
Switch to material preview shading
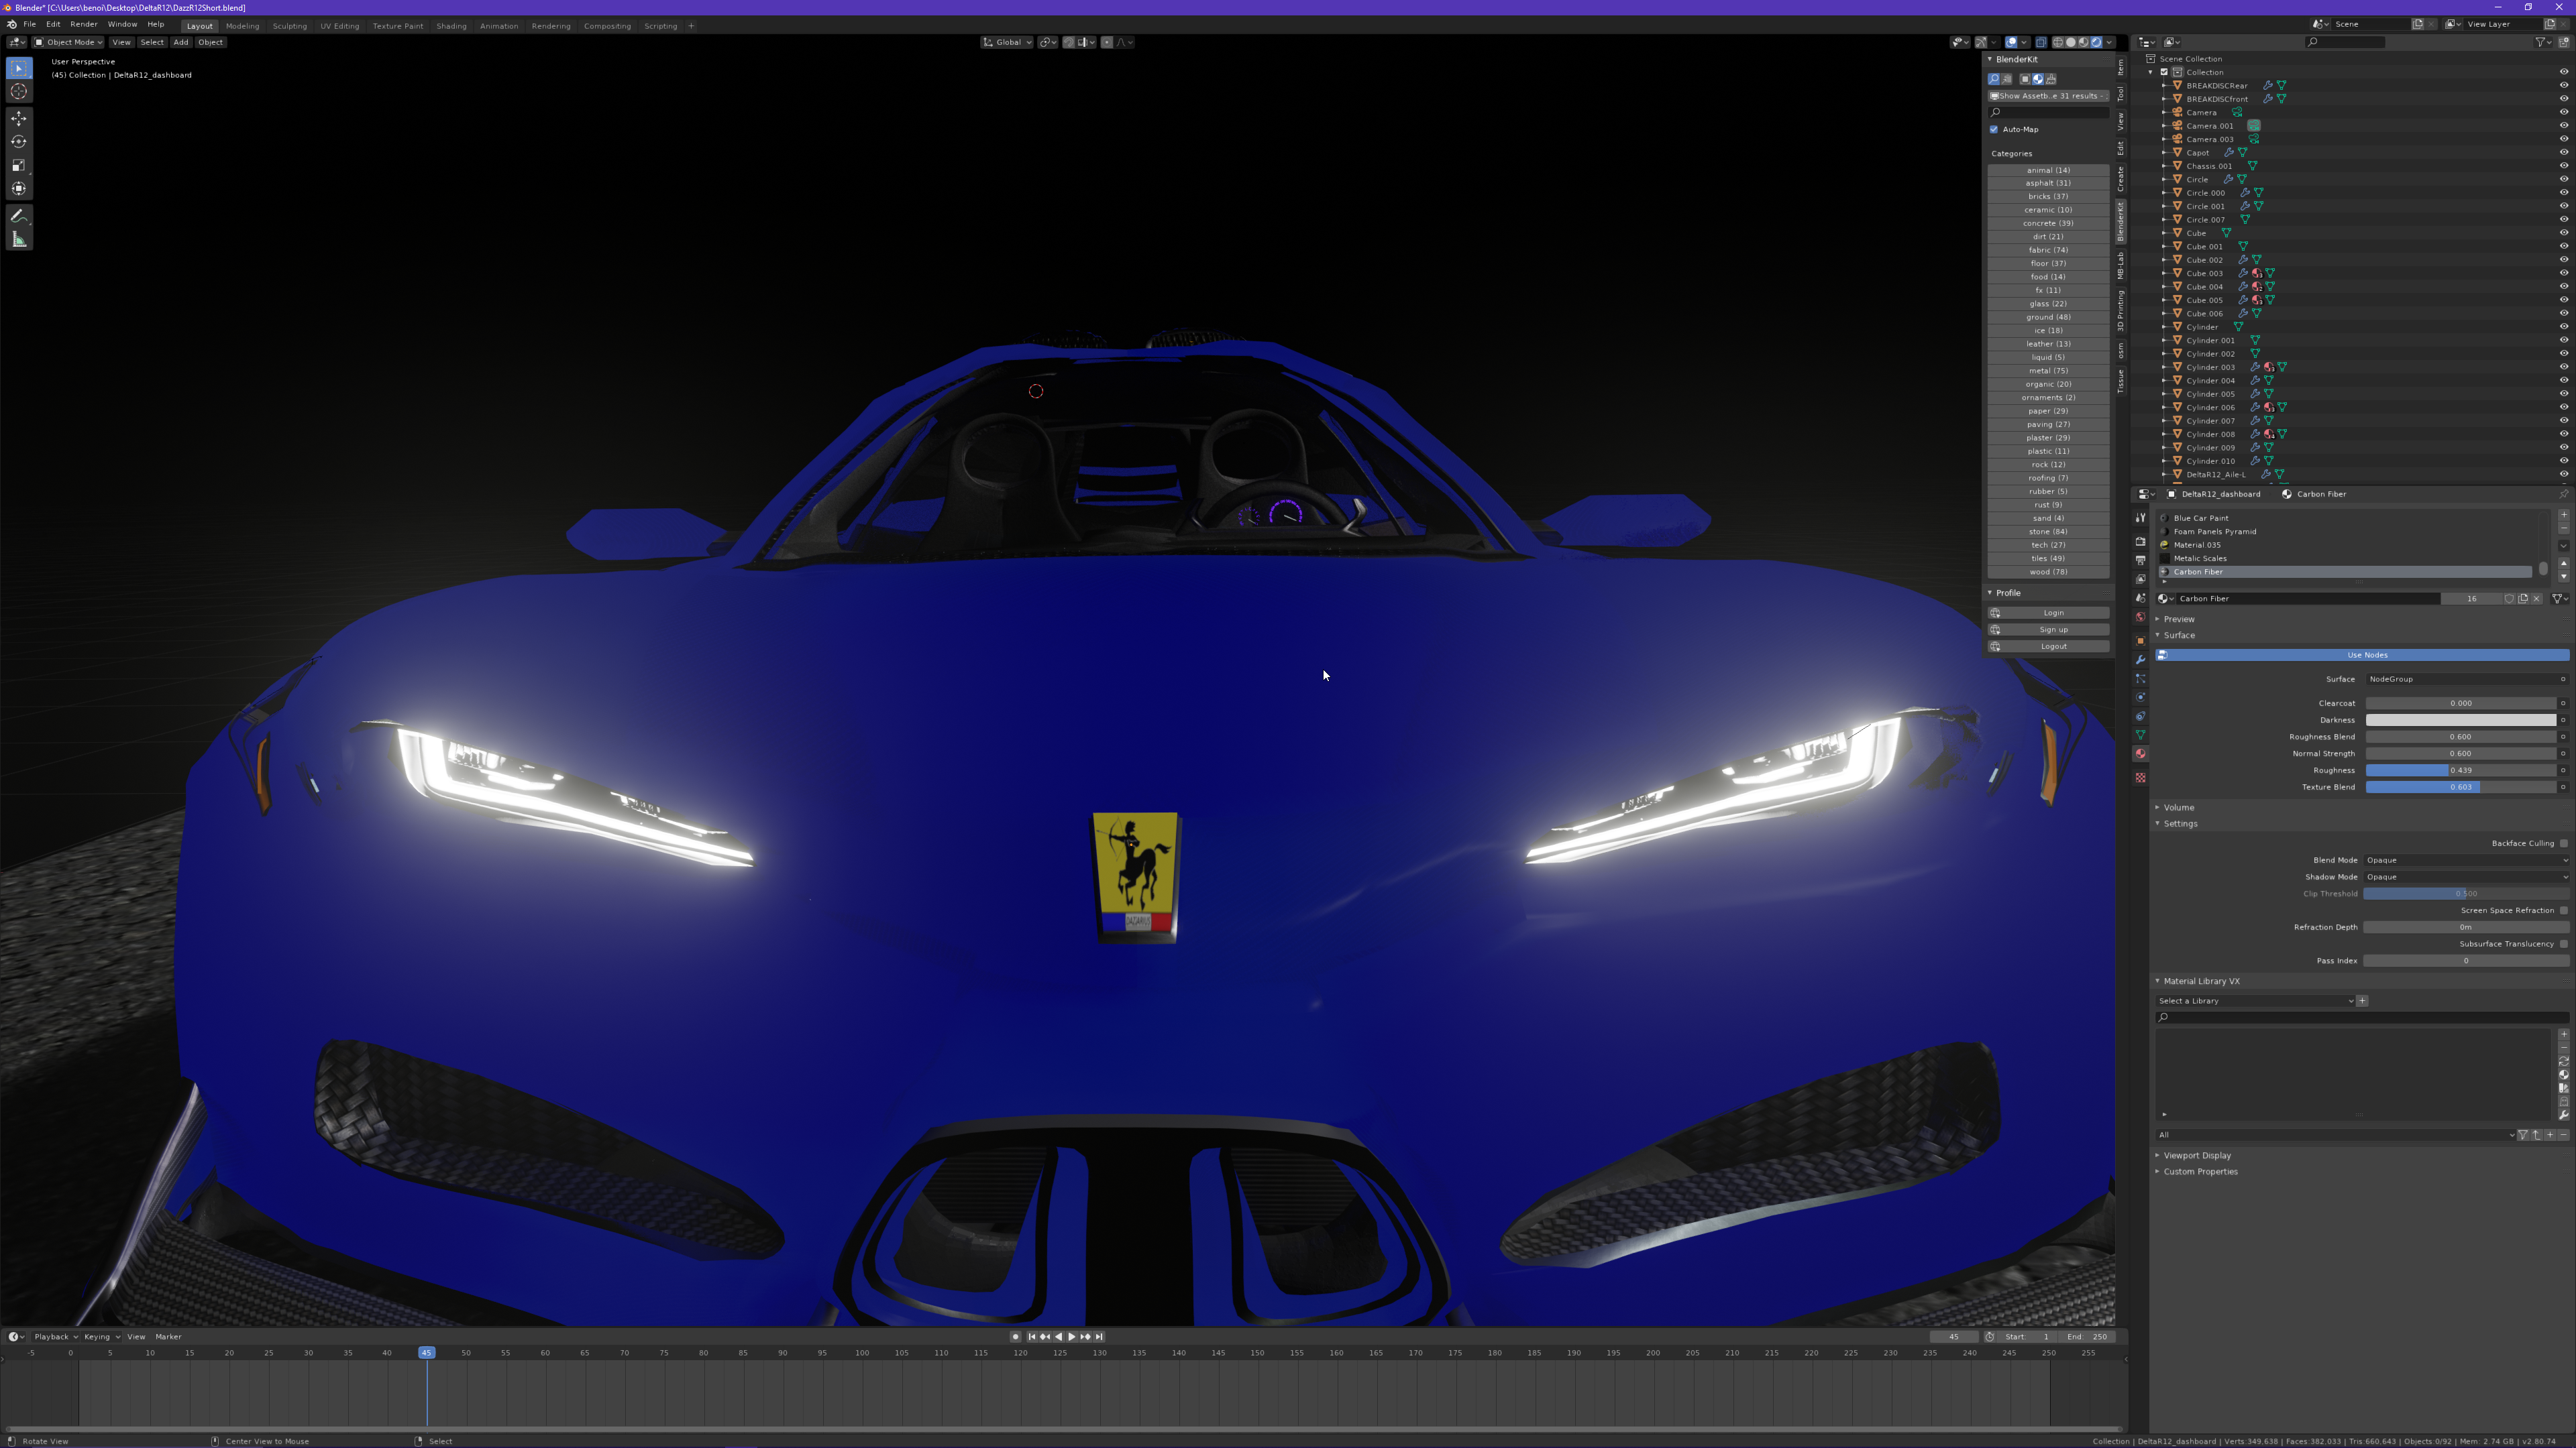coord(2083,42)
